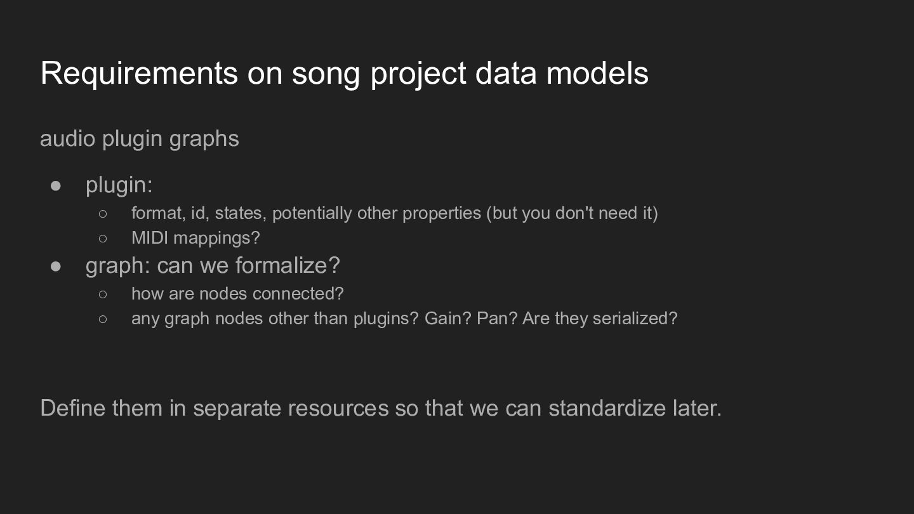
Task: Click the word 'potentially' in first sub-bullet
Action: coord(312,213)
